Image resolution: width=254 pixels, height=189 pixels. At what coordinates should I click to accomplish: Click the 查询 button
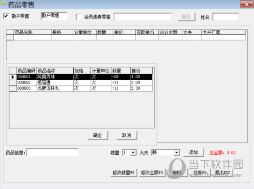tap(186, 17)
